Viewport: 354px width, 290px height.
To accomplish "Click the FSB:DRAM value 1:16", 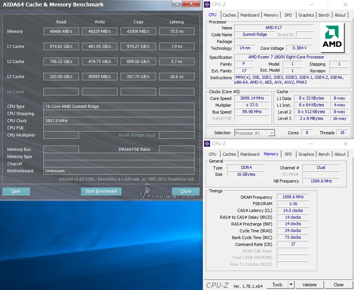I will [293, 204].
